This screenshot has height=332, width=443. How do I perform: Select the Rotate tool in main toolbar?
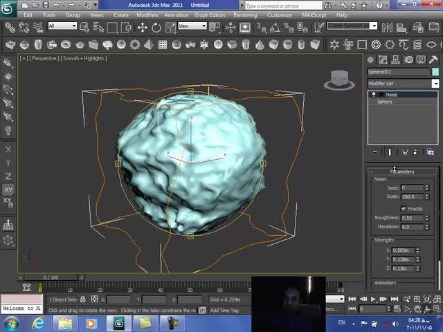tap(156, 28)
